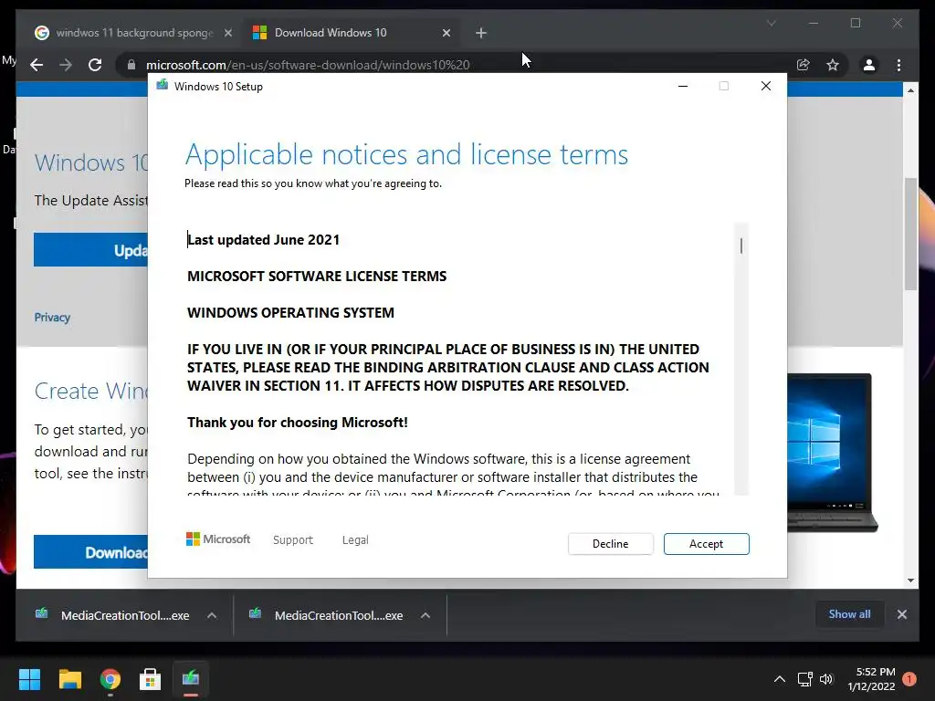Open the Support link in Setup
Screen dimensions: 935x701
(x=293, y=539)
